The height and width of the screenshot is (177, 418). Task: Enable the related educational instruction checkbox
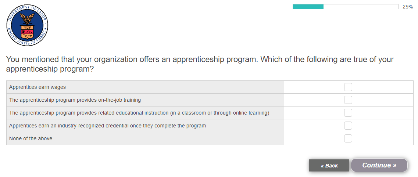pos(348,113)
